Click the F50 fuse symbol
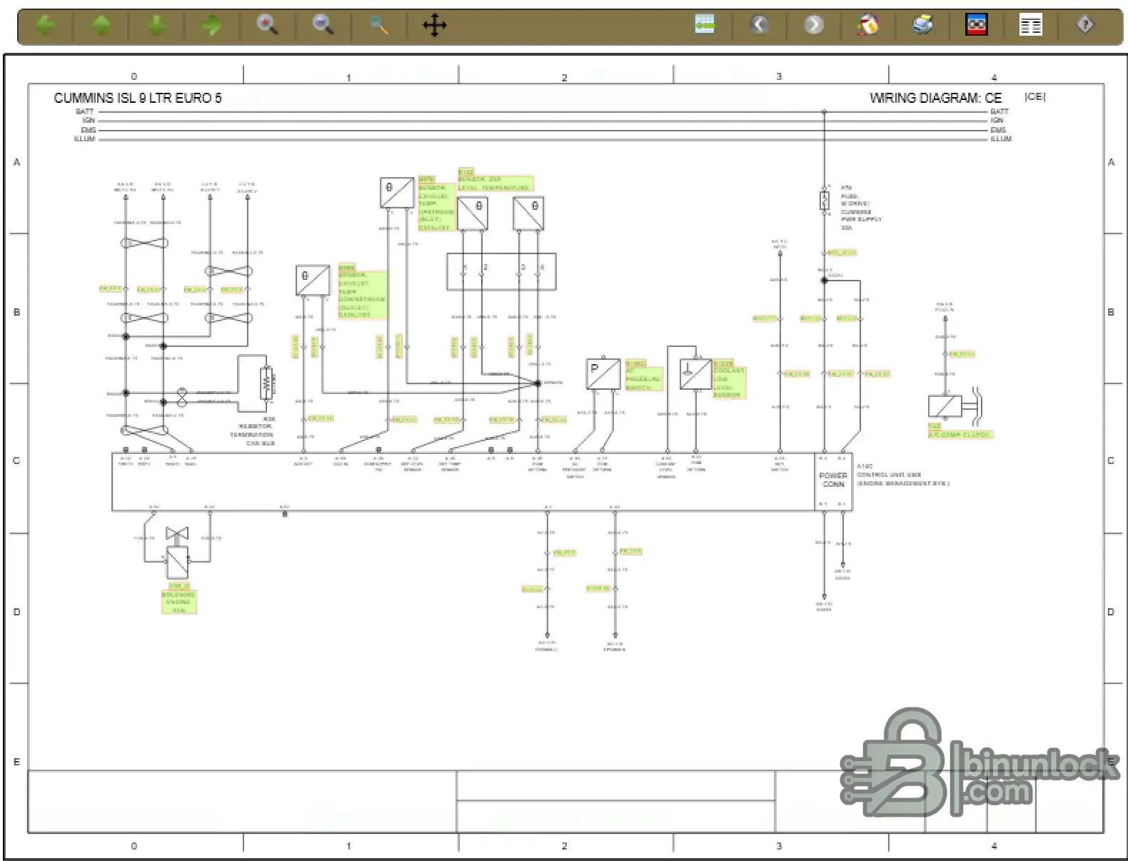1128x861 pixels. point(824,200)
